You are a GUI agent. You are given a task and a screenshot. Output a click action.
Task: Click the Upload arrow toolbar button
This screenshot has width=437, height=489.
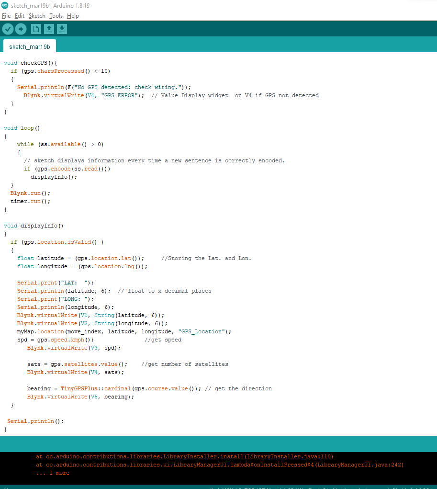click(21, 29)
